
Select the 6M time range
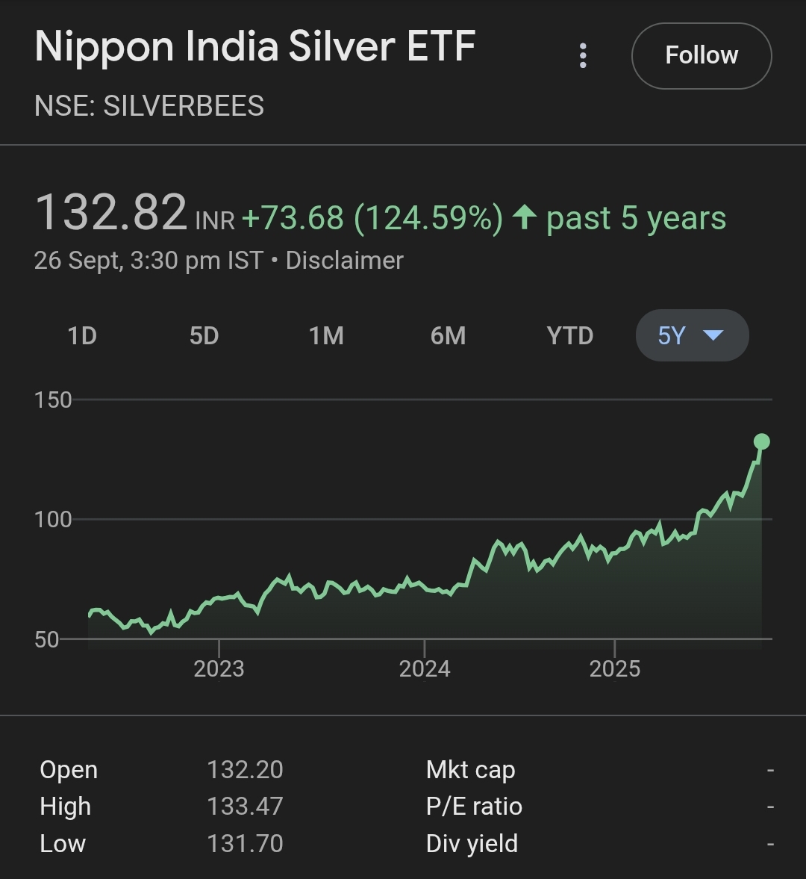(x=448, y=335)
